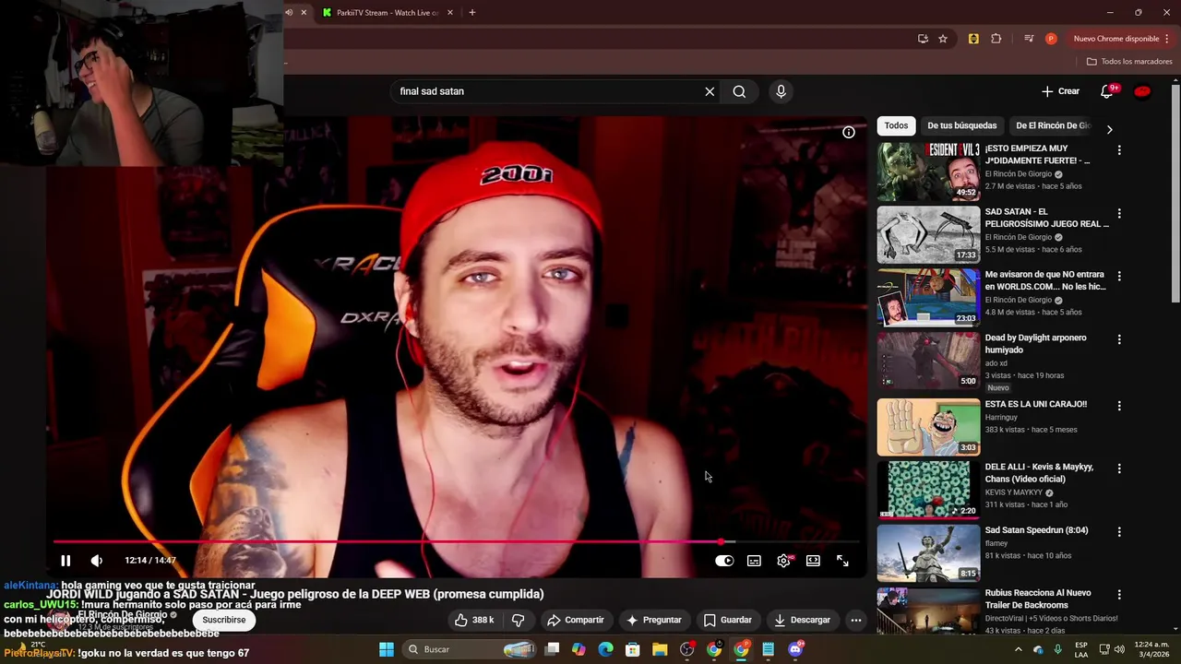This screenshot has width=1181, height=664.
Task: Open options for 'ESTA ES LA UNI CARAJO' video
Action: [x=1119, y=406]
